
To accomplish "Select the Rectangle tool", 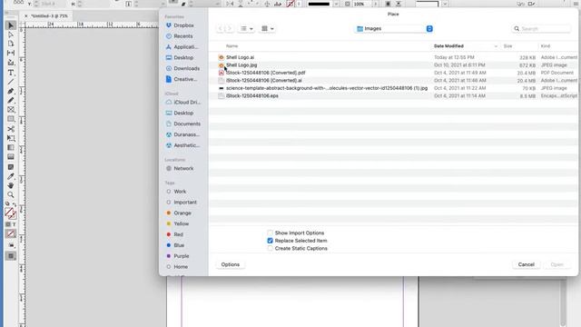I will (x=11, y=119).
